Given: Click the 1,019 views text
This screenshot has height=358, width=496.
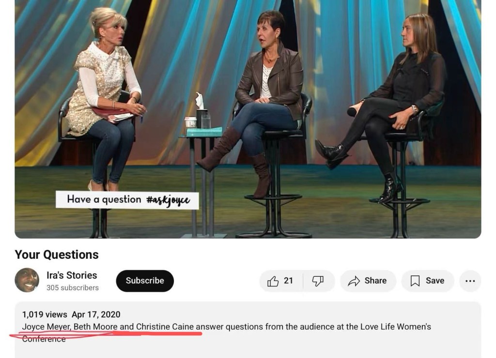Looking at the screenshot, I should pos(45,315).
